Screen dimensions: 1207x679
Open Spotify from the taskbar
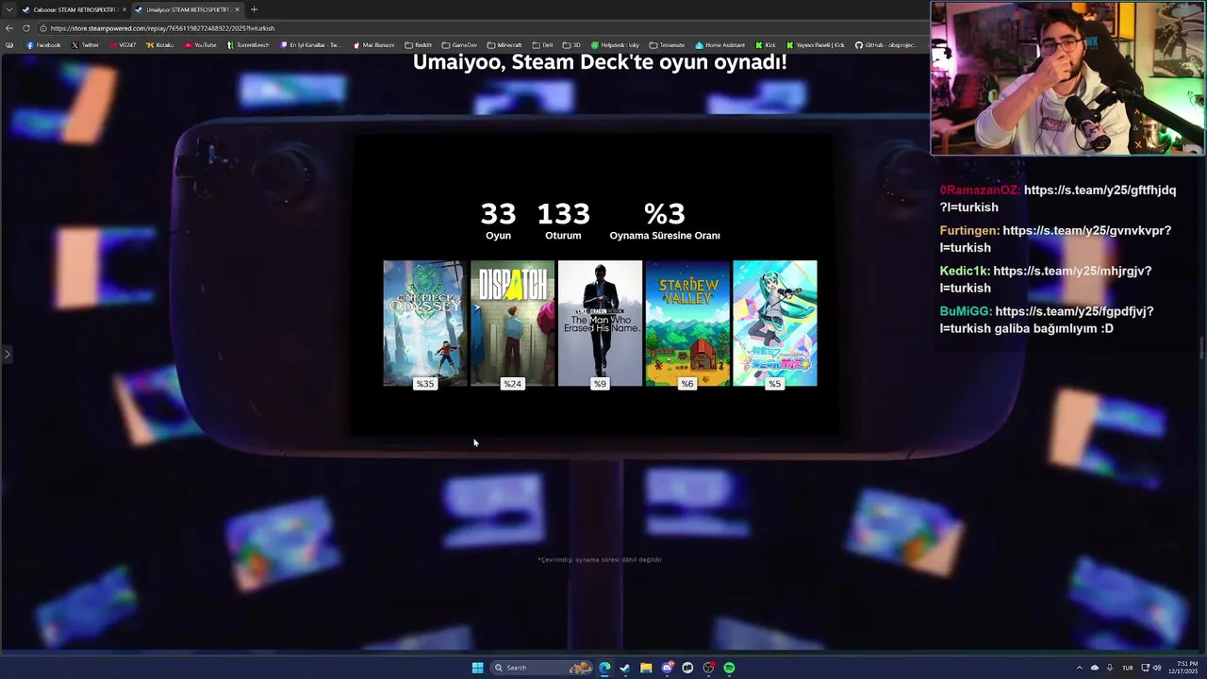coord(729,668)
